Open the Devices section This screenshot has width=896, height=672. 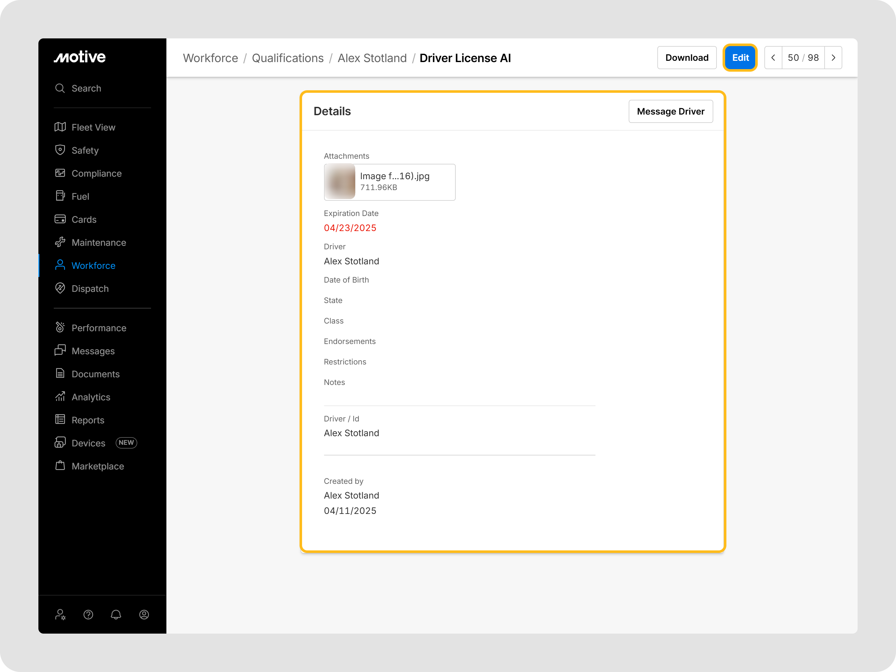tap(89, 443)
